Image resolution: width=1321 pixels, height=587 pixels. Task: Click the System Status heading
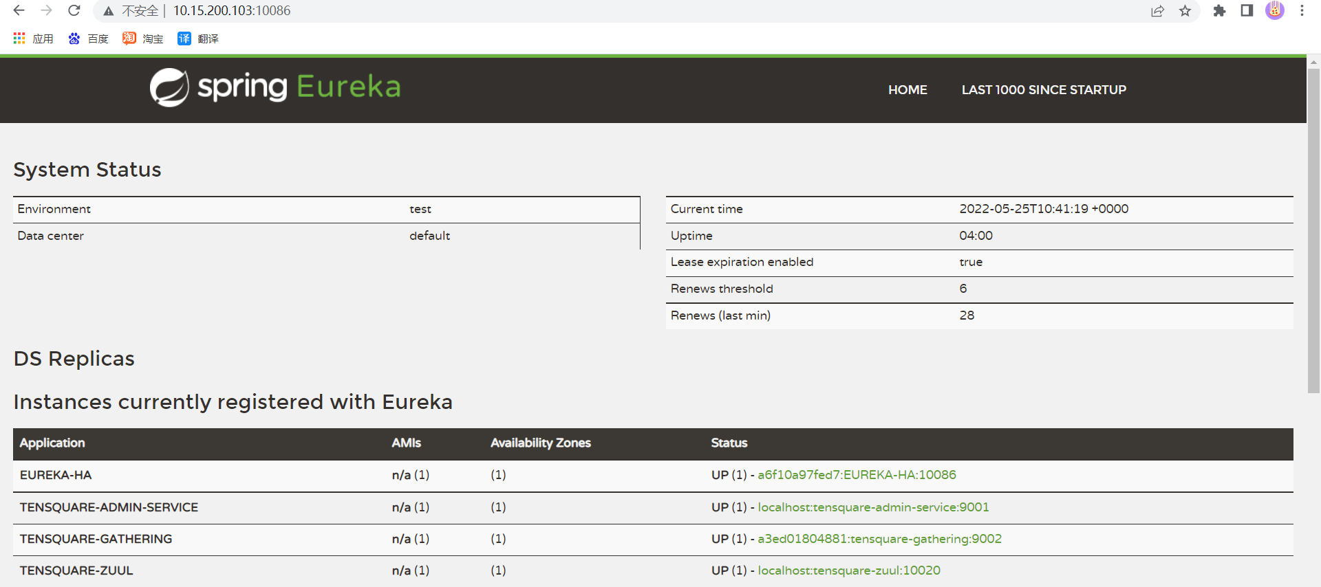tap(87, 170)
